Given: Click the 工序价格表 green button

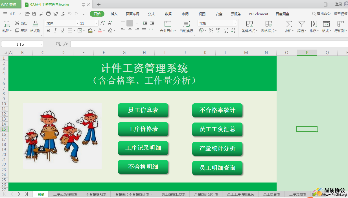Looking at the screenshot, I should [143, 129].
